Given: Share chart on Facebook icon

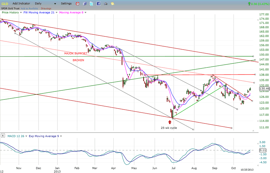Looking at the screenshot, I should (x=99, y=3).
